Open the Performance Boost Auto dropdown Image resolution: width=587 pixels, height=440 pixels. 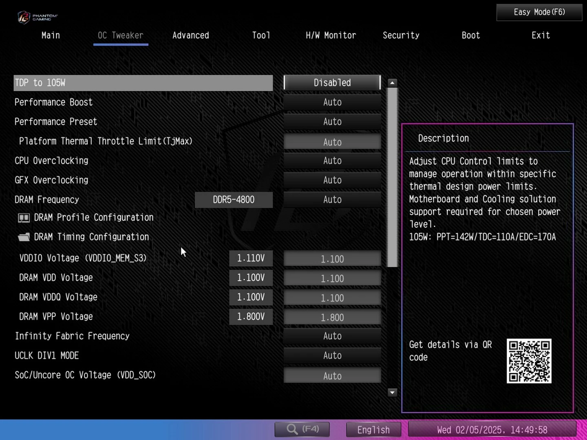click(x=332, y=102)
